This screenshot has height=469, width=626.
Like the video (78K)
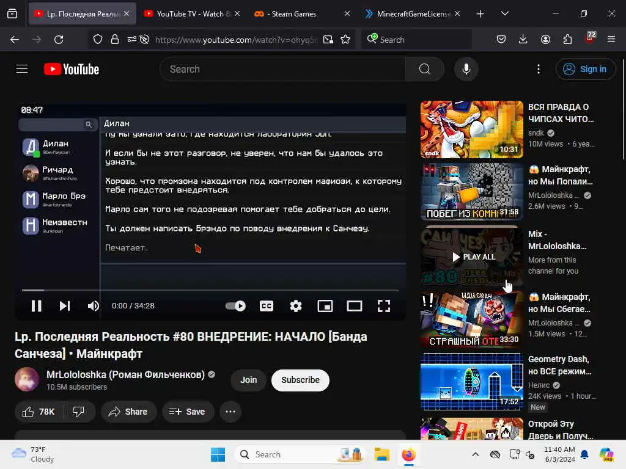click(39, 412)
